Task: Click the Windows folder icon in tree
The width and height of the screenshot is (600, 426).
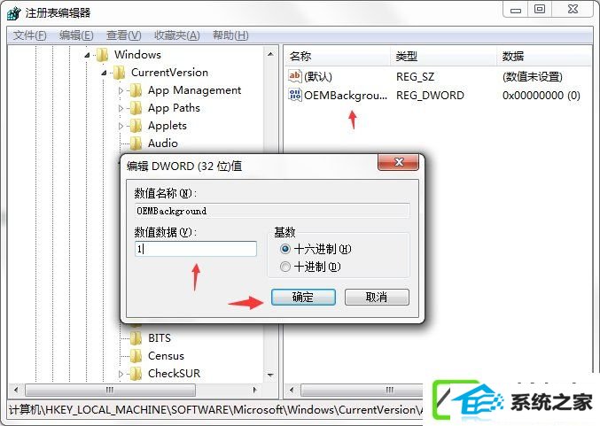Action: (x=102, y=55)
